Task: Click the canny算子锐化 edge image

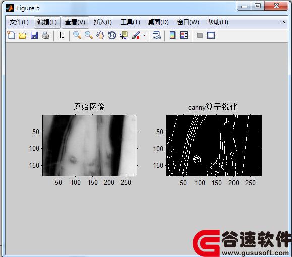Action: (x=214, y=146)
